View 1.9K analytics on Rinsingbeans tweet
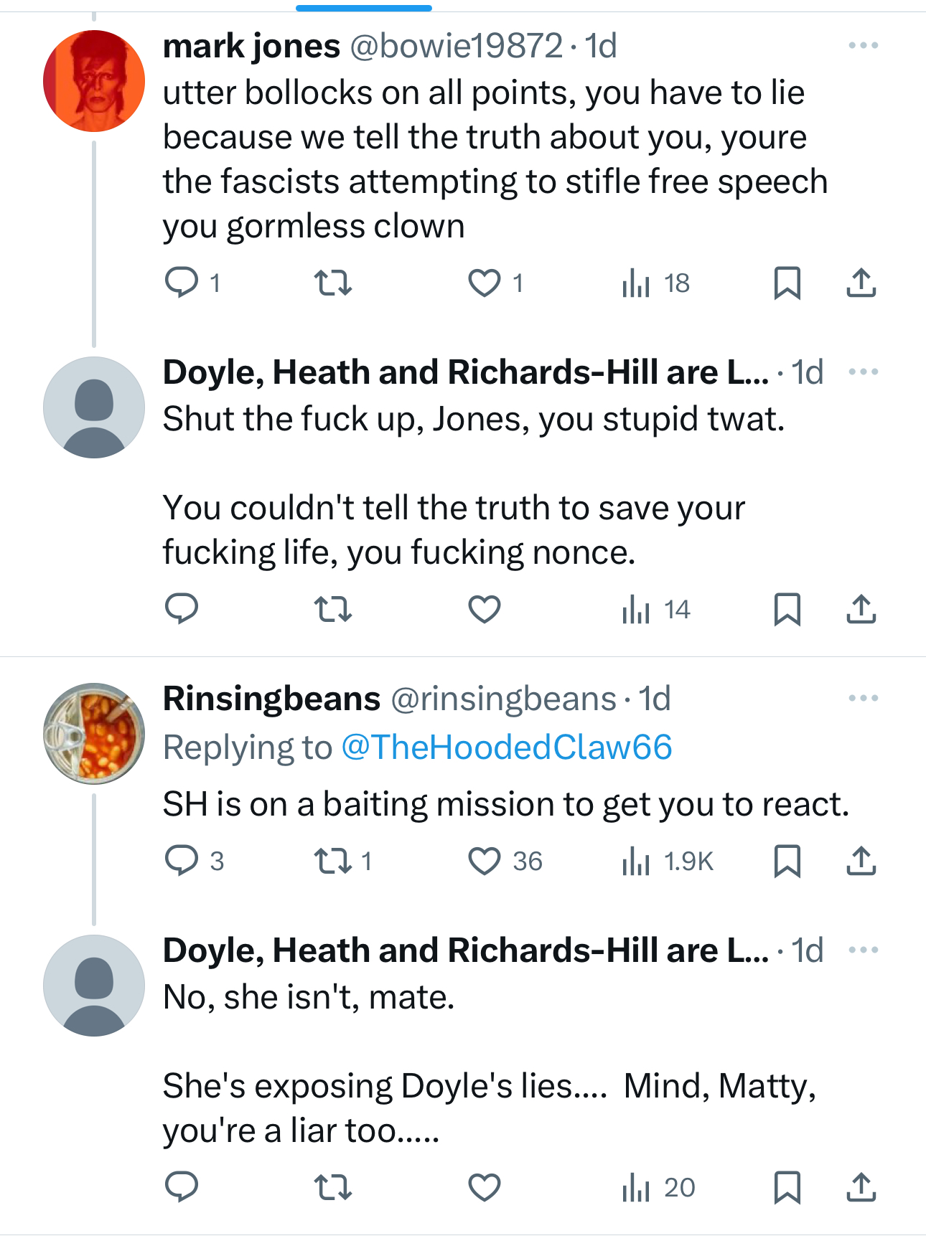The width and height of the screenshot is (926, 1246). coord(668,861)
